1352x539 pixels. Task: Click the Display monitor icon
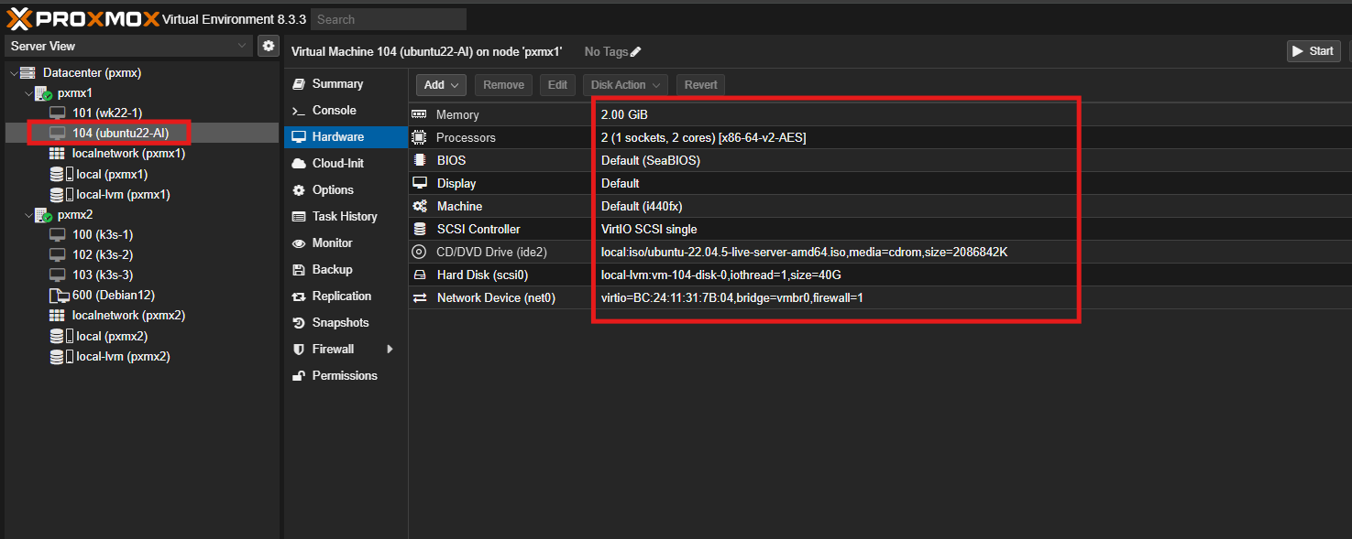[419, 183]
